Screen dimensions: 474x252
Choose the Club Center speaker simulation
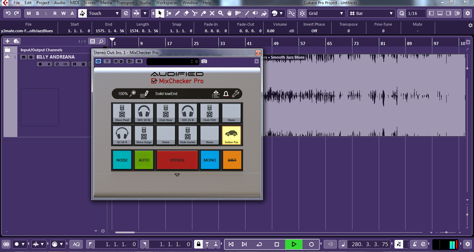188,135
